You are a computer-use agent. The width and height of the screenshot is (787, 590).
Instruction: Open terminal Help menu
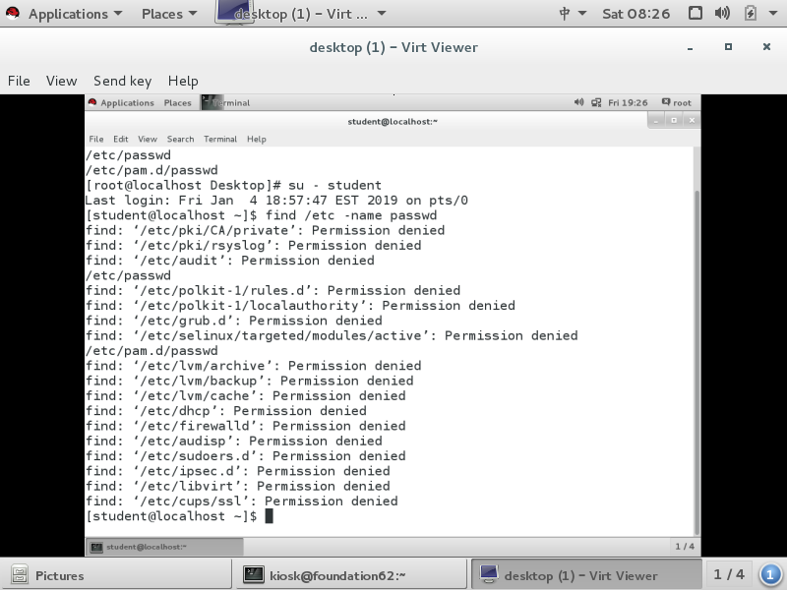tap(257, 139)
